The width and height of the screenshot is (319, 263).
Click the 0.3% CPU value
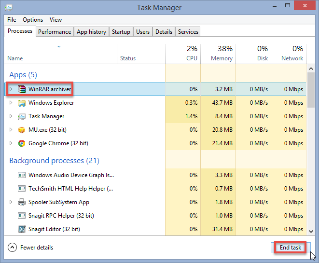point(191,103)
